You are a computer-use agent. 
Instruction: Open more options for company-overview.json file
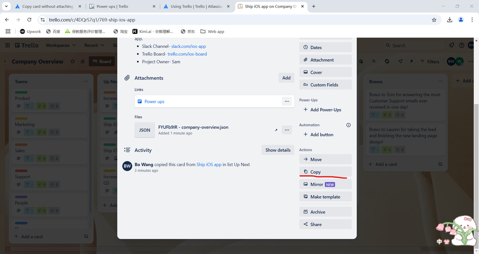pos(287,130)
